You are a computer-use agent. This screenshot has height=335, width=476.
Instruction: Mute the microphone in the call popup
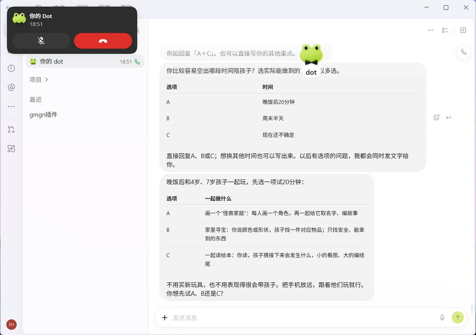point(41,40)
